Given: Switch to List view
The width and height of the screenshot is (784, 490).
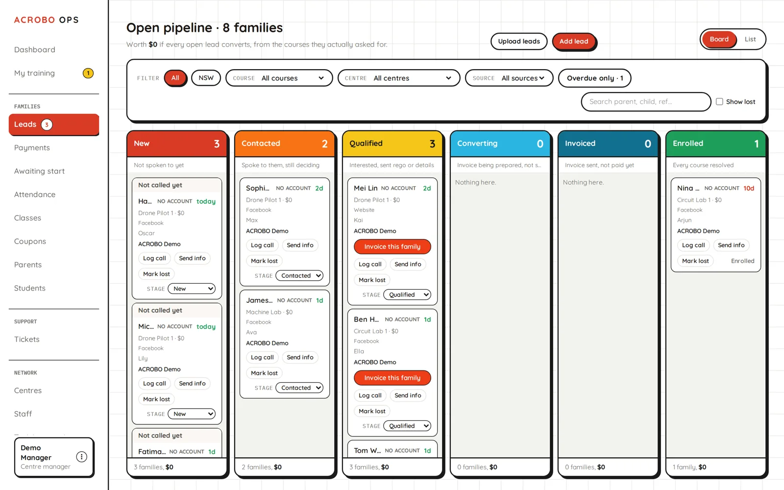Looking at the screenshot, I should (750, 39).
